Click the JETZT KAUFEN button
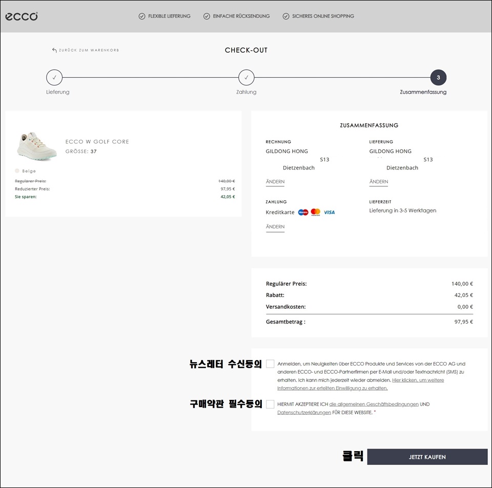The height and width of the screenshot is (488, 492). coord(427,457)
